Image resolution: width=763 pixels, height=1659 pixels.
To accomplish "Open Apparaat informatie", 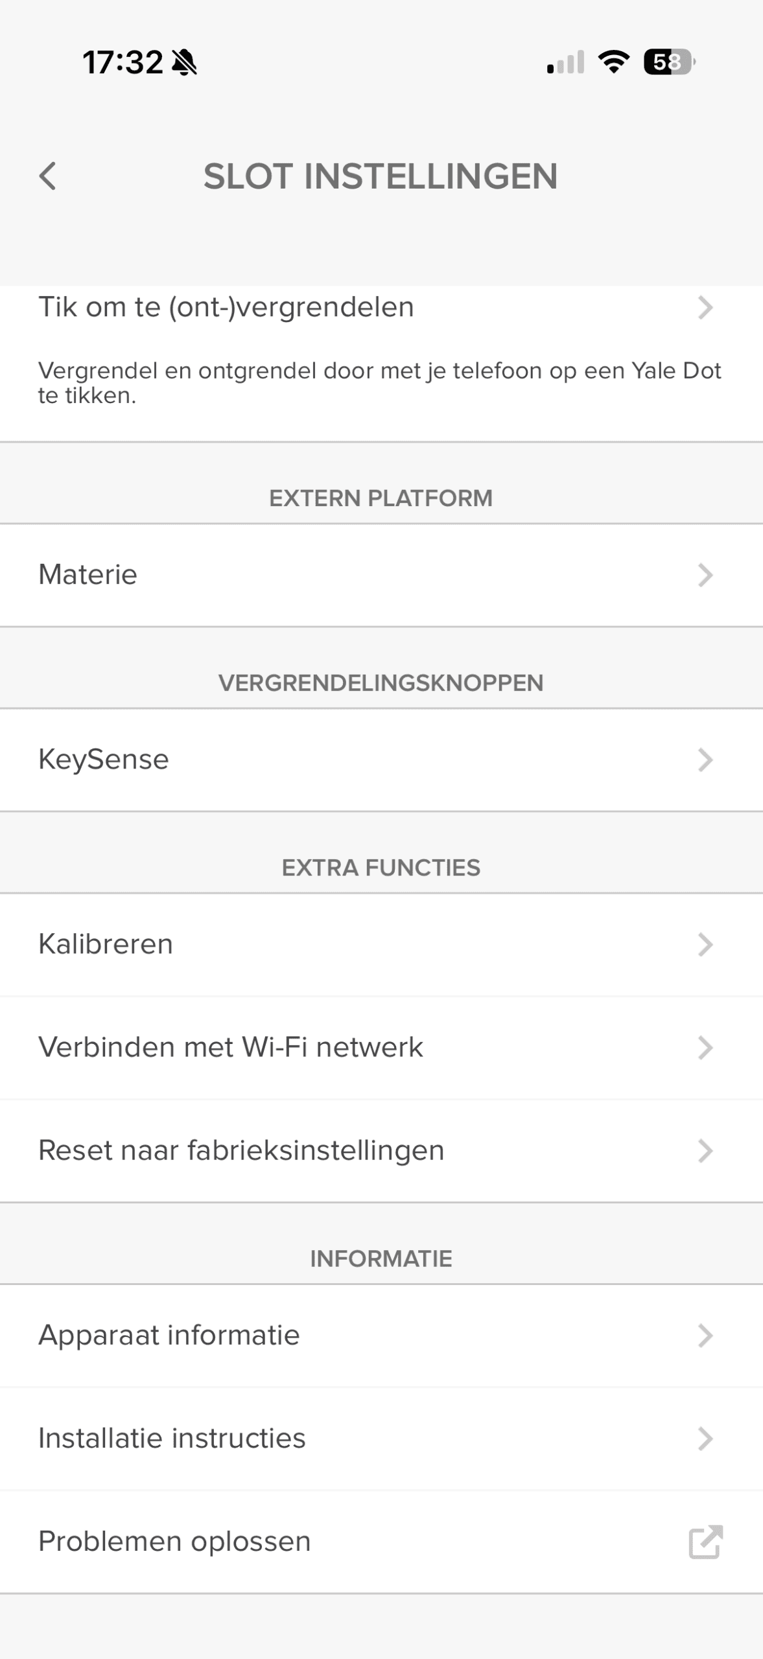I will [169, 1335].
